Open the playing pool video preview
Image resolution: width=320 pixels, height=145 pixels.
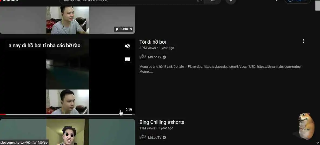67,76
